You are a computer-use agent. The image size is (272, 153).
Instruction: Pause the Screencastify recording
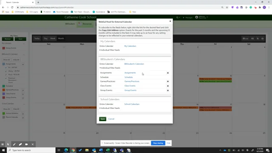coord(3,144)
